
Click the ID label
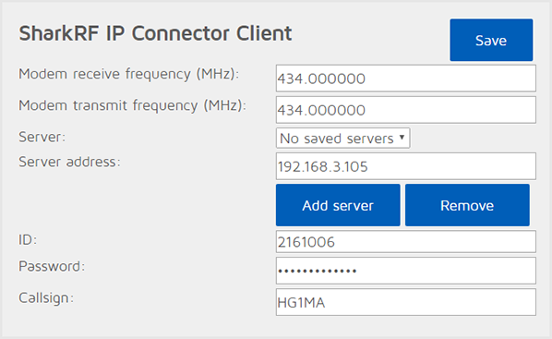[28, 240]
